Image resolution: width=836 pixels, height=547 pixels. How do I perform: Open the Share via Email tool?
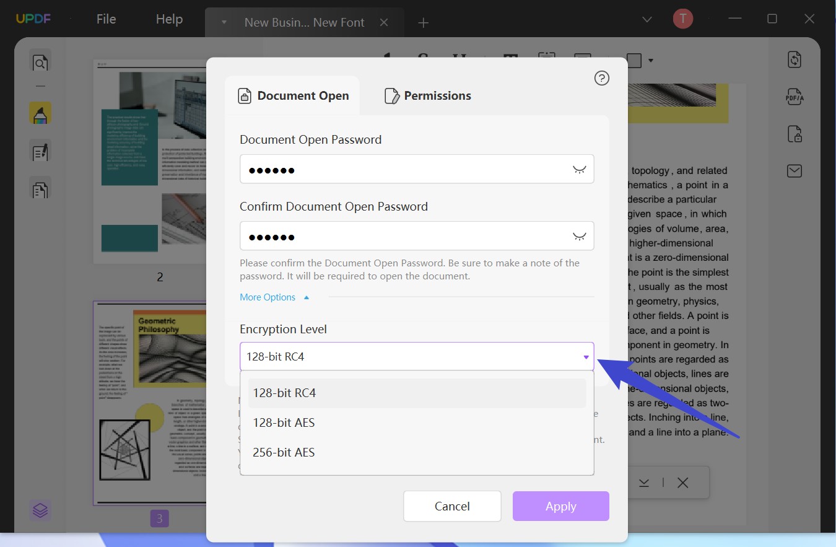coord(795,171)
